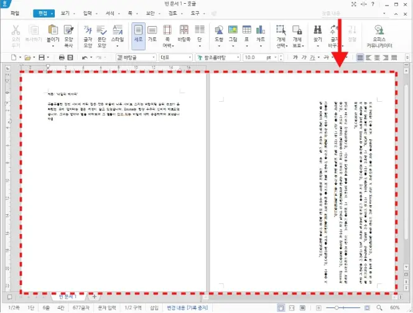The width and height of the screenshot is (413, 313).
Task: Click the 붙이기 (Paste) icon
Action: point(53,33)
